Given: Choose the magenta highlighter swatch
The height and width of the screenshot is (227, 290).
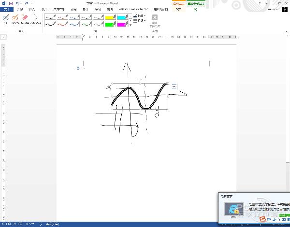Looking at the screenshot, I should (122, 24).
